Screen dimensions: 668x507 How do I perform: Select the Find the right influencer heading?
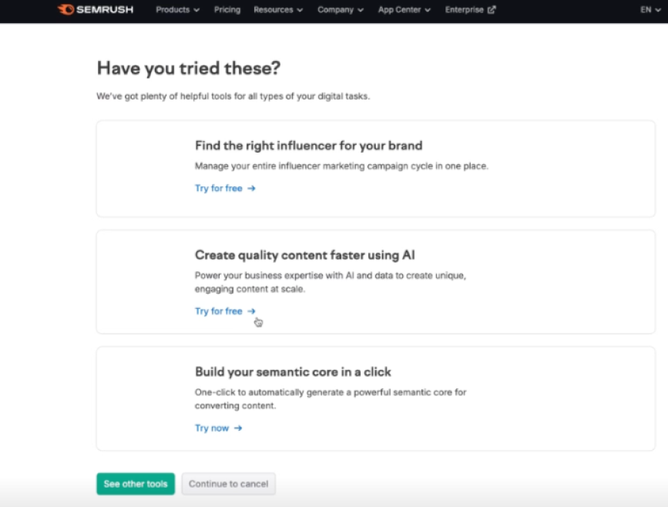[308, 146]
